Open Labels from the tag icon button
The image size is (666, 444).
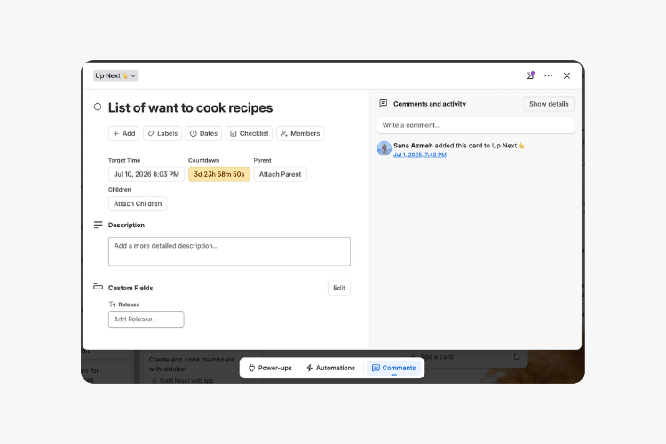pyautogui.click(x=163, y=133)
